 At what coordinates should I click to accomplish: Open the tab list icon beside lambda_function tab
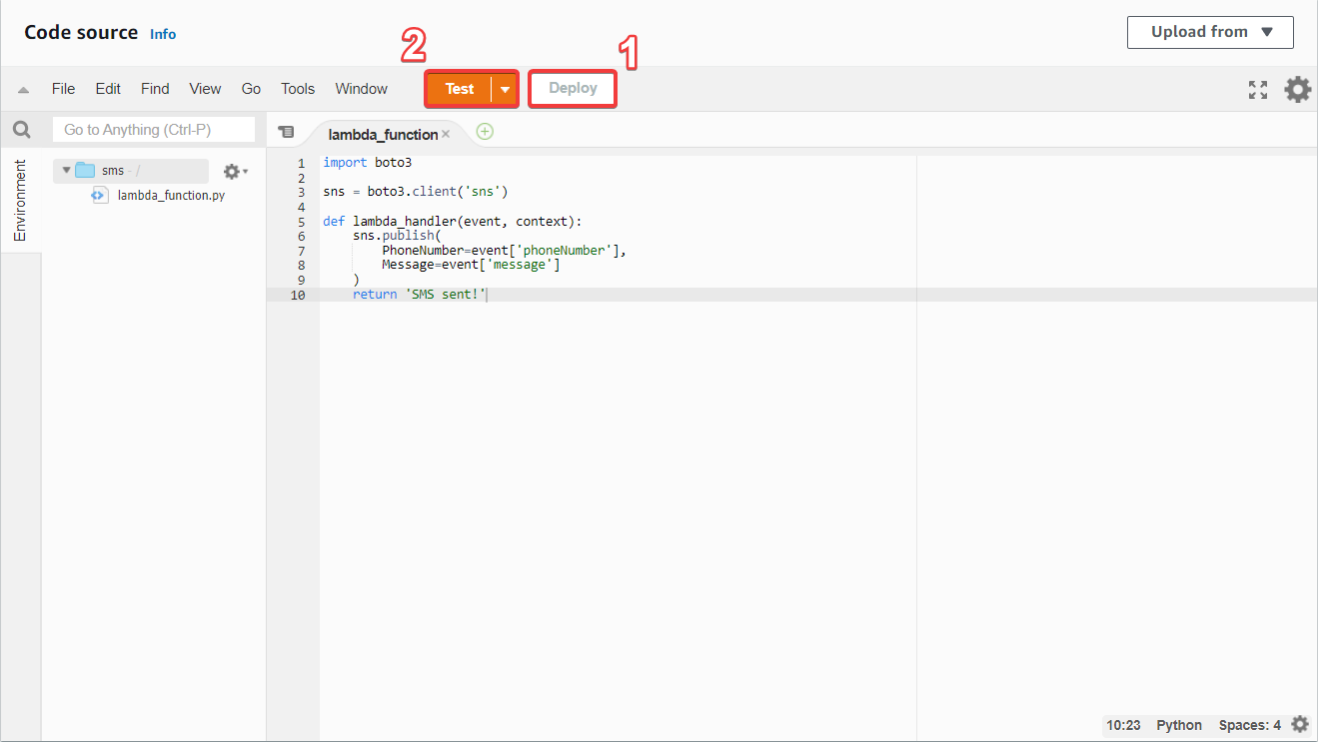(x=286, y=132)
